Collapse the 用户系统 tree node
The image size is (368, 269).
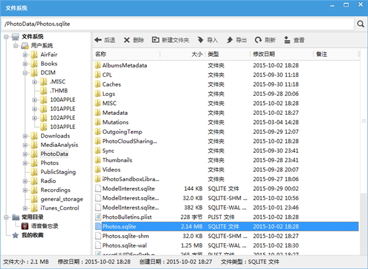click(x=15, y=45)
